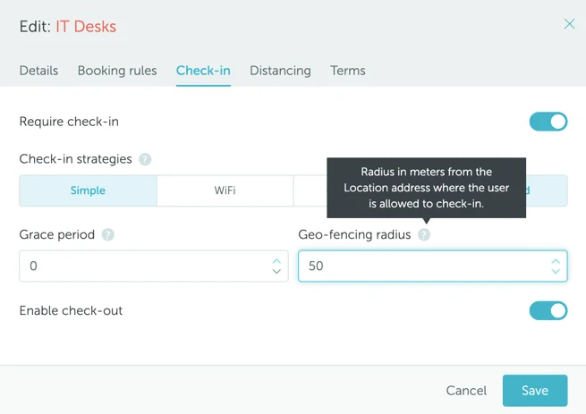This screenshot has height=414, width=586.
Task: Click the Grace period help icon
Action: [108, 235]
